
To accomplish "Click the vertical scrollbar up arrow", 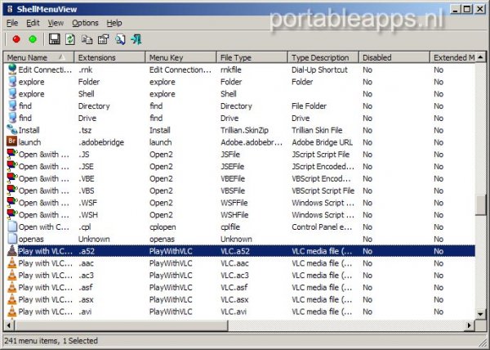I will (x=480, y=57).
